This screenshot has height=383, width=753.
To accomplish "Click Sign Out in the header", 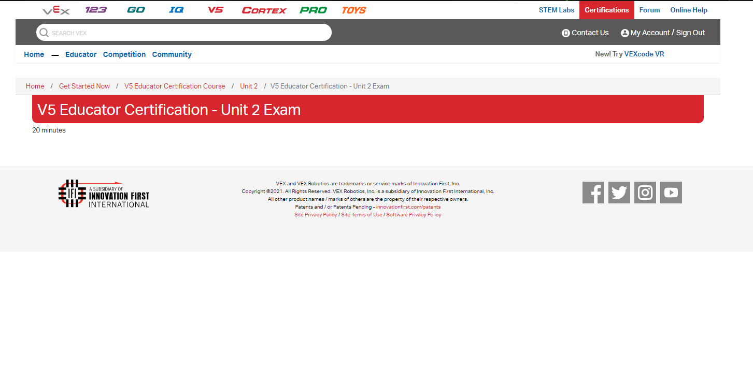I will (690, 33).
